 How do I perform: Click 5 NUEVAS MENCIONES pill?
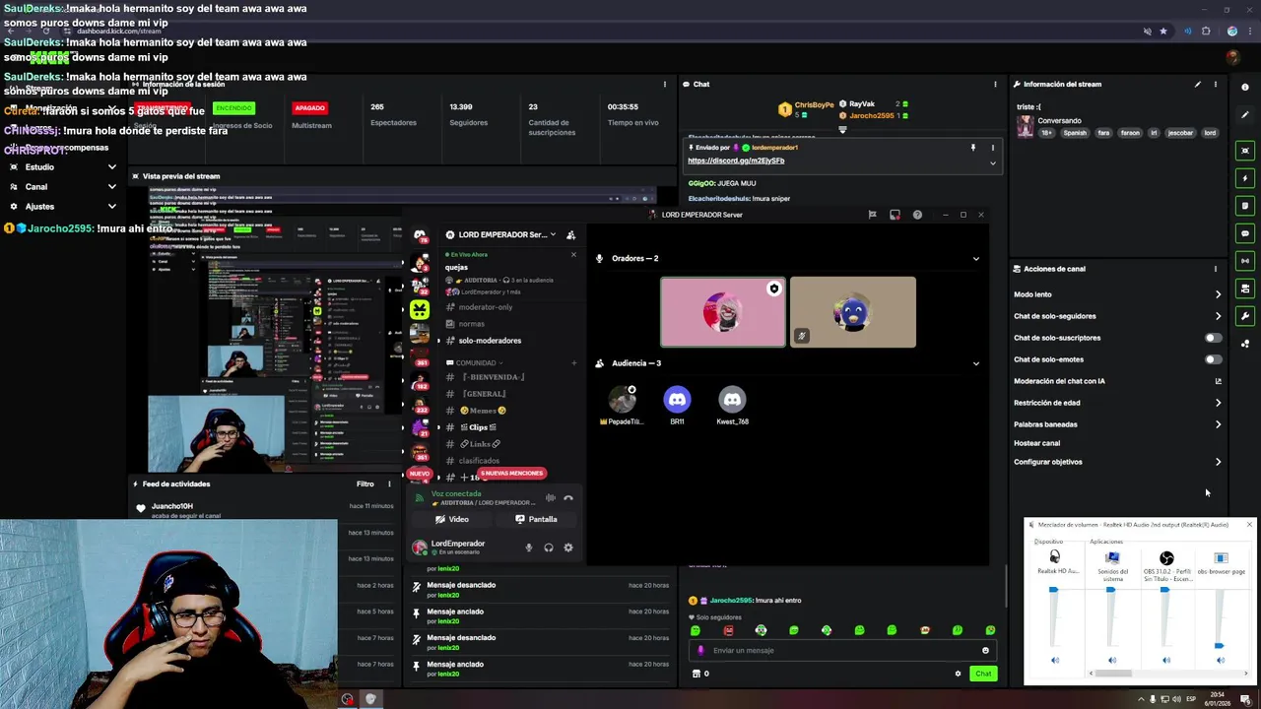click(x=512, y=474)
